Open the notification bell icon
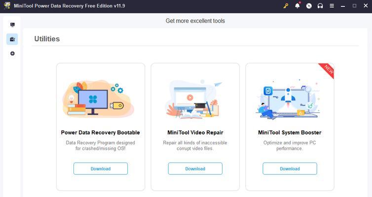The height and width of the screenshot is (197, 372). pos(298,6)
